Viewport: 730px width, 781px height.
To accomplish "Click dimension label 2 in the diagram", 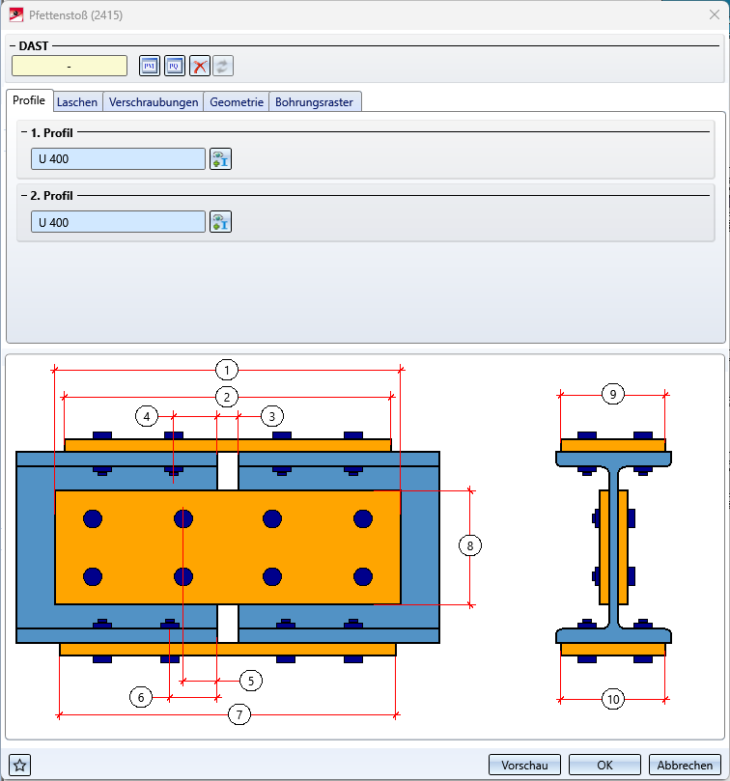I will [227, 397].
